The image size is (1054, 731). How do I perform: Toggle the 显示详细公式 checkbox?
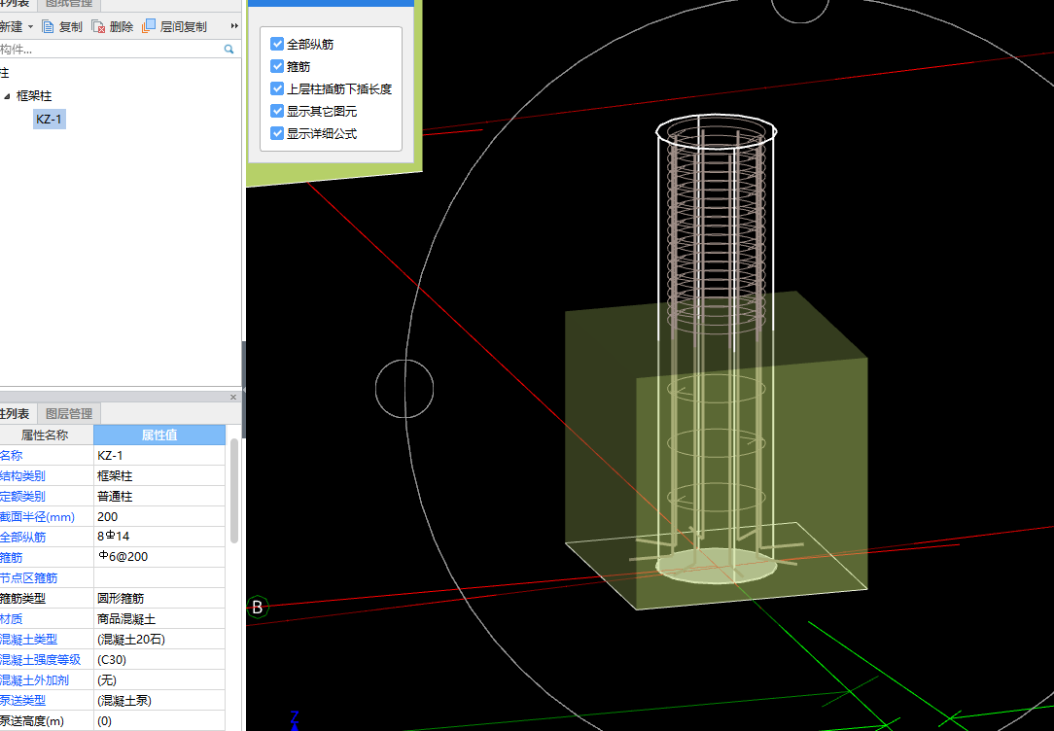point(277,133)
